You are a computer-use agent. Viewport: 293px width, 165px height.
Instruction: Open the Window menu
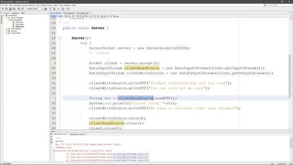point(67,5)
